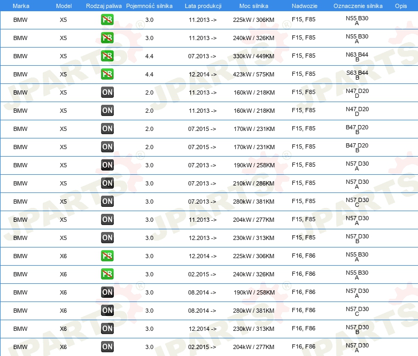
Task: Click the PB fuel icon in X5 240kW/326KM row
Action: click(x=107, y=38)
